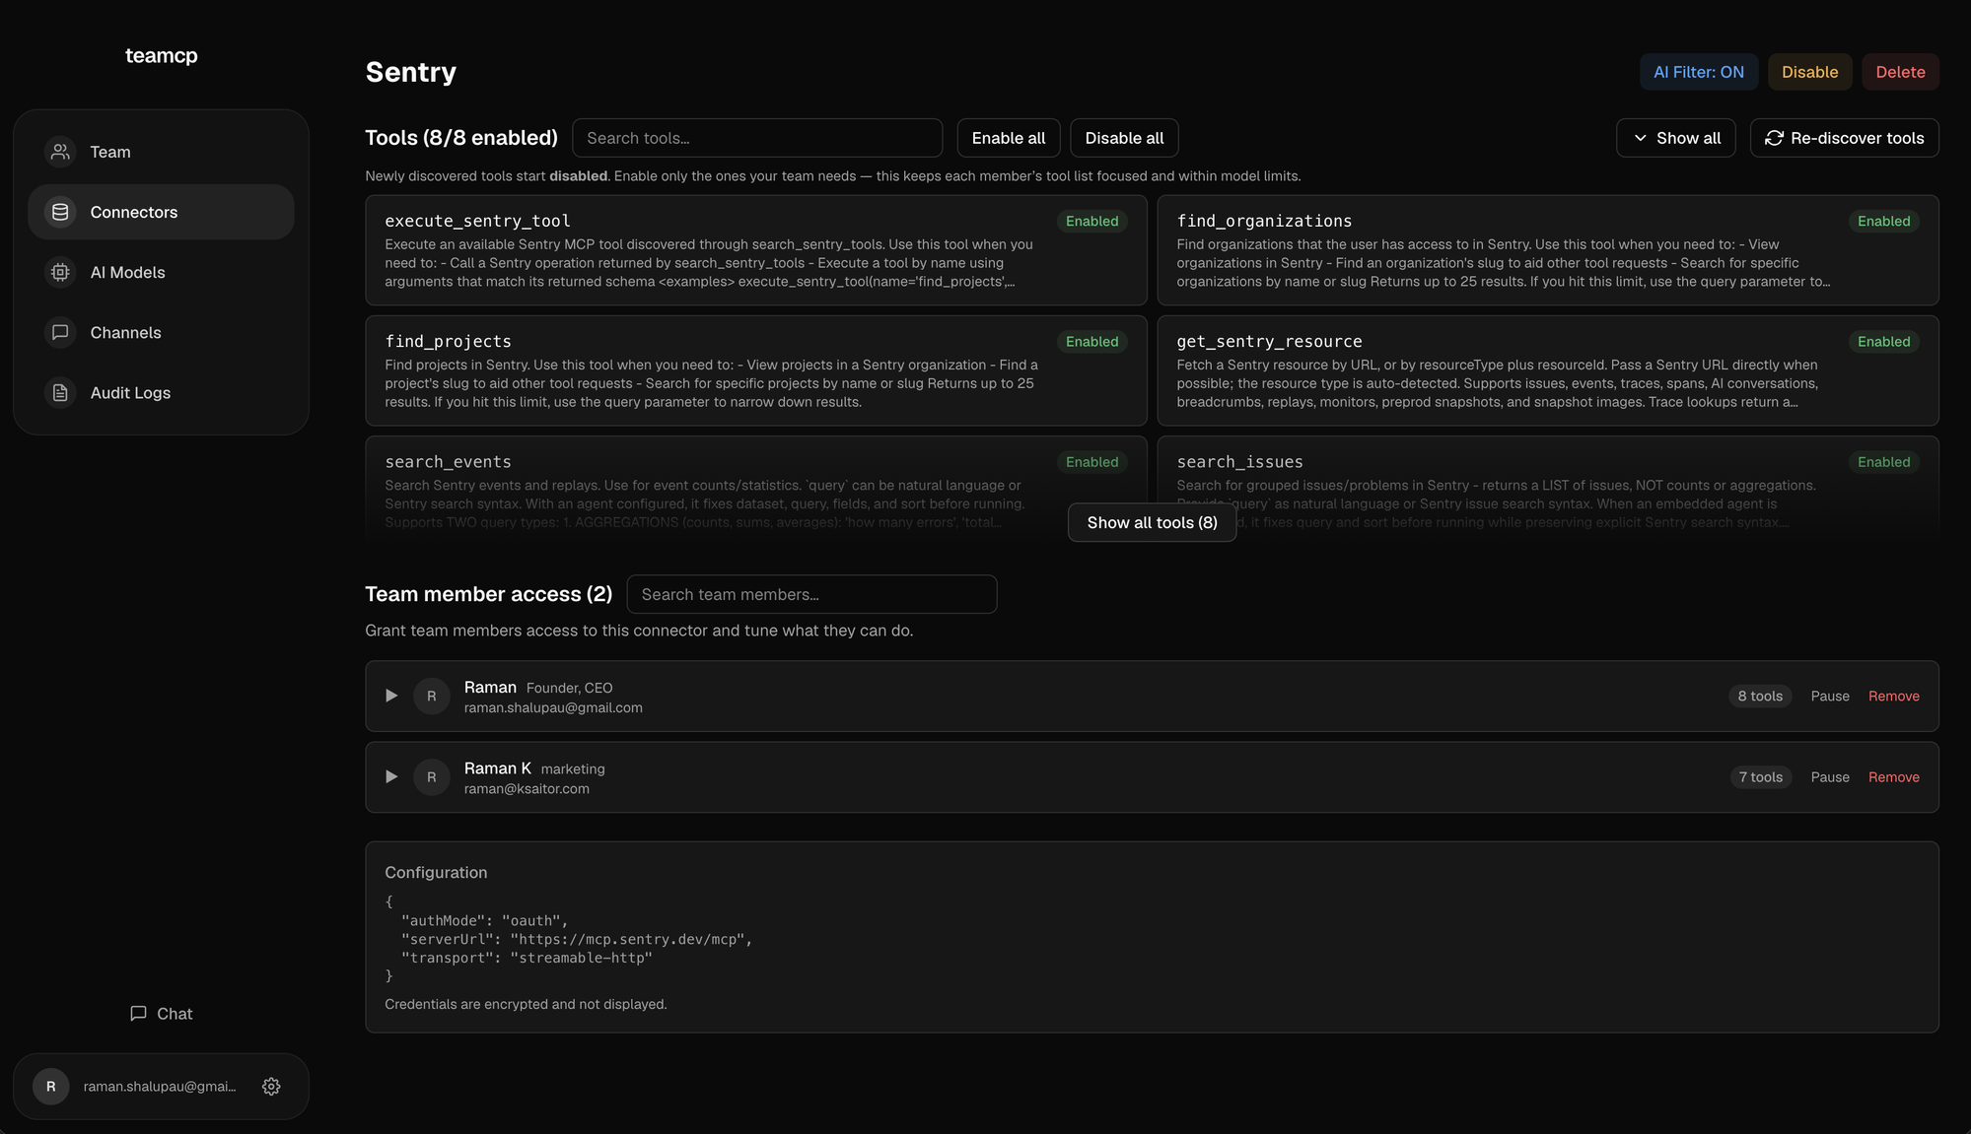Click email raman@ksaitor.com

pos(527,788)
